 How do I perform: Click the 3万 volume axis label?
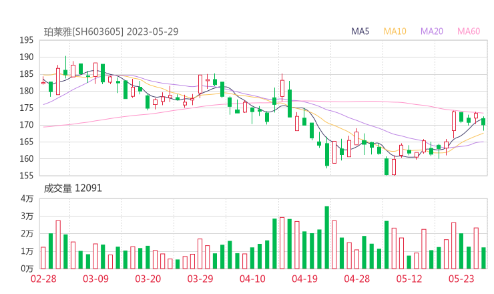click(x=27, y=216)
